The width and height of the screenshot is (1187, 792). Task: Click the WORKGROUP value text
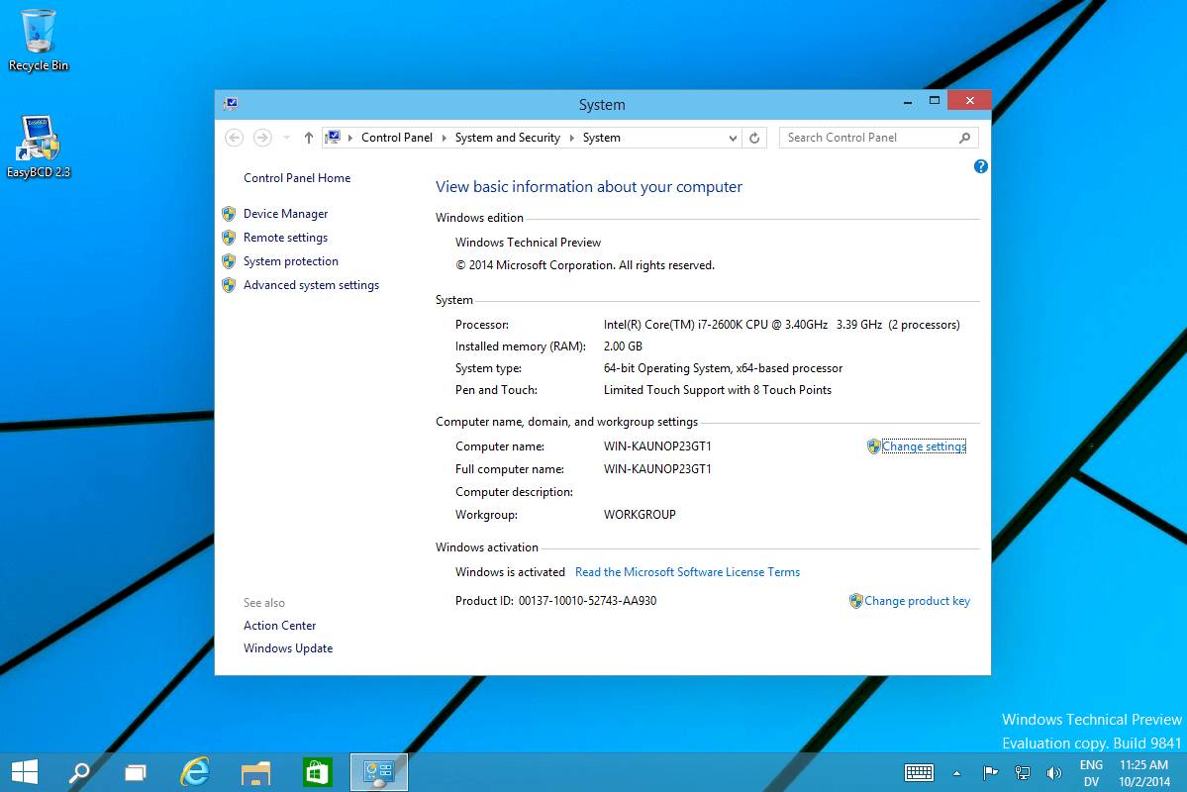pyautogui.click(x=640, y=515)
